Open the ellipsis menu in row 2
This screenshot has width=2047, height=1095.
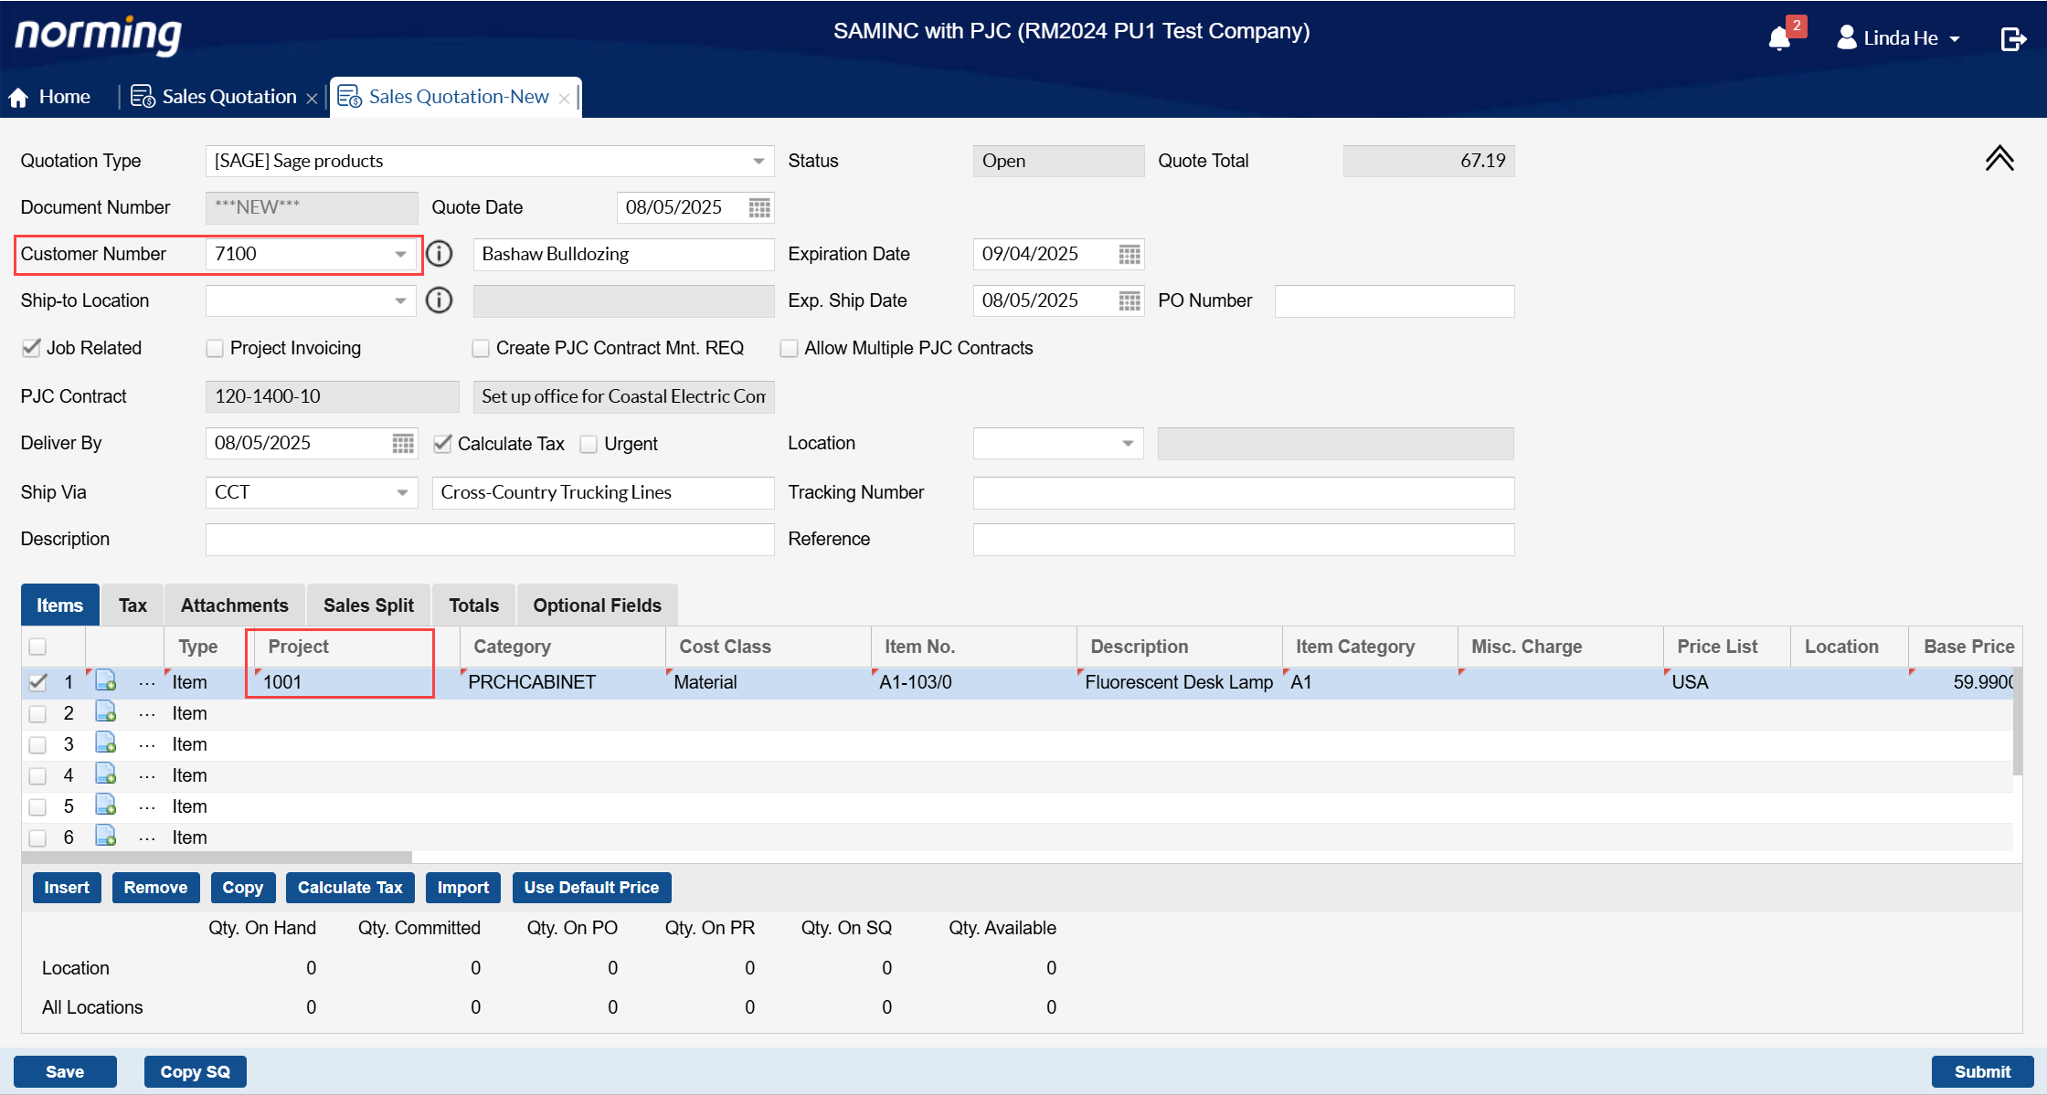point(147,714)
